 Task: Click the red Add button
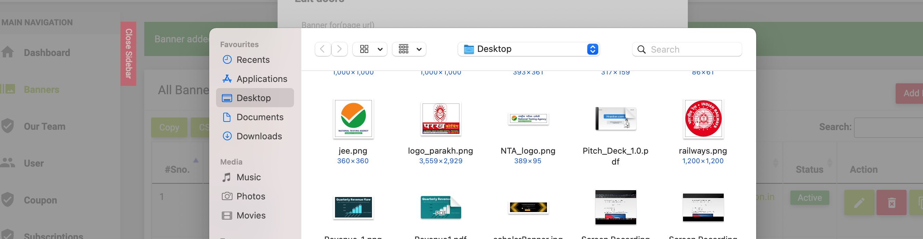pos(909,94)
